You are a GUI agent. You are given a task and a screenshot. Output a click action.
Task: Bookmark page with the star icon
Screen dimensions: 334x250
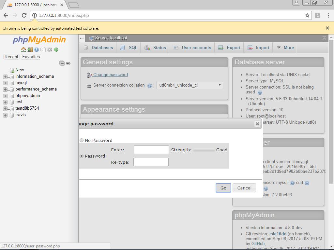click(x=307, y=15)
